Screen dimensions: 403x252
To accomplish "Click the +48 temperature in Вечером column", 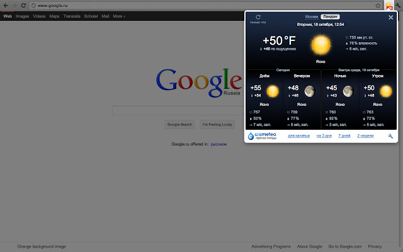I will click(293, 88).
